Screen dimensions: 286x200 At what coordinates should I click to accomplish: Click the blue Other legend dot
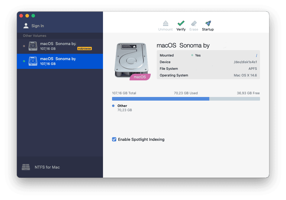pyautogui.click(x=113, y=106)
